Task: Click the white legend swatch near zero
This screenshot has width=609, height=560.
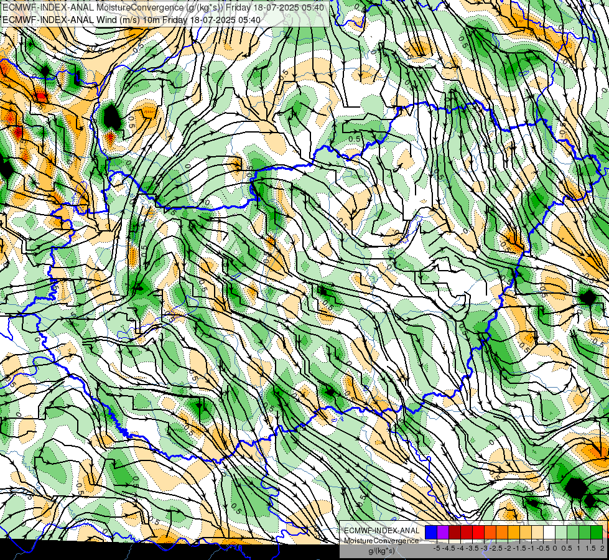Action: [549, 533]
